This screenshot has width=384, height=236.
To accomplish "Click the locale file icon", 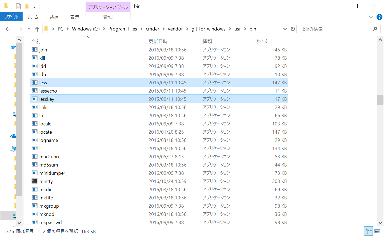I will (35, 124).
